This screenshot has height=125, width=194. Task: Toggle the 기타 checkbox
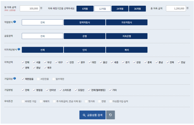(110, 90)
